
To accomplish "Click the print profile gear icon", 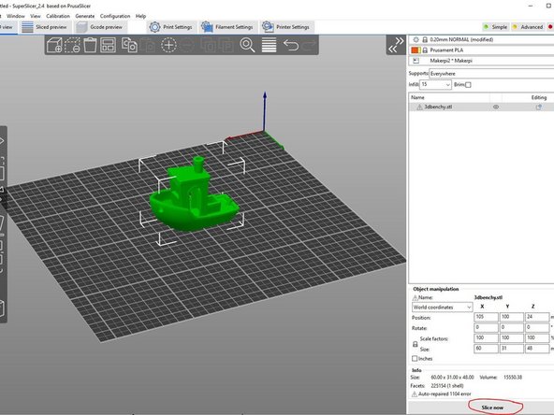I will point(415,39).
